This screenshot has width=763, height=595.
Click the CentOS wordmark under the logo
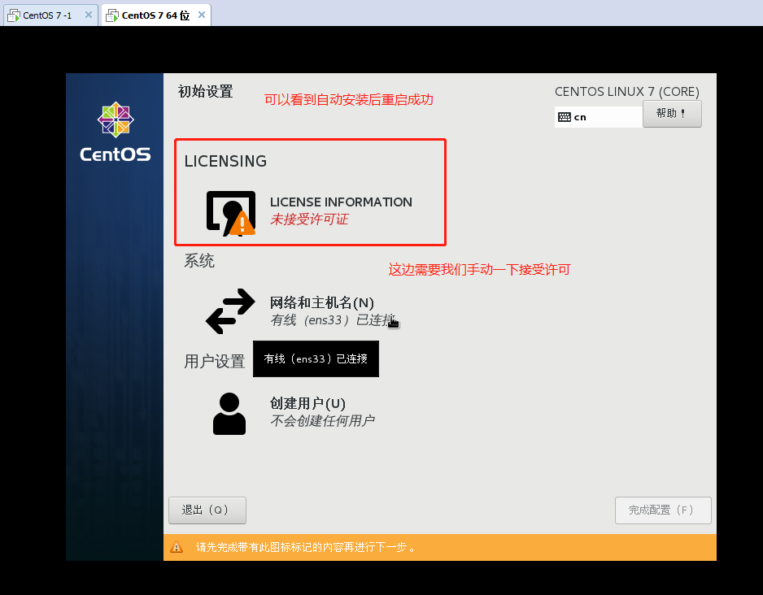coord(116,154)
